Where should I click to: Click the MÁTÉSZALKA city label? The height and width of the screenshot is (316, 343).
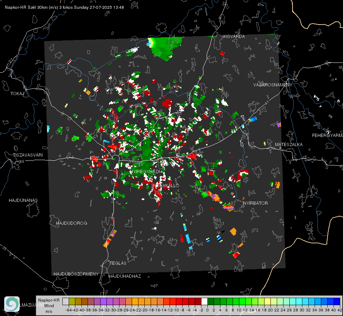coord(289,145)
